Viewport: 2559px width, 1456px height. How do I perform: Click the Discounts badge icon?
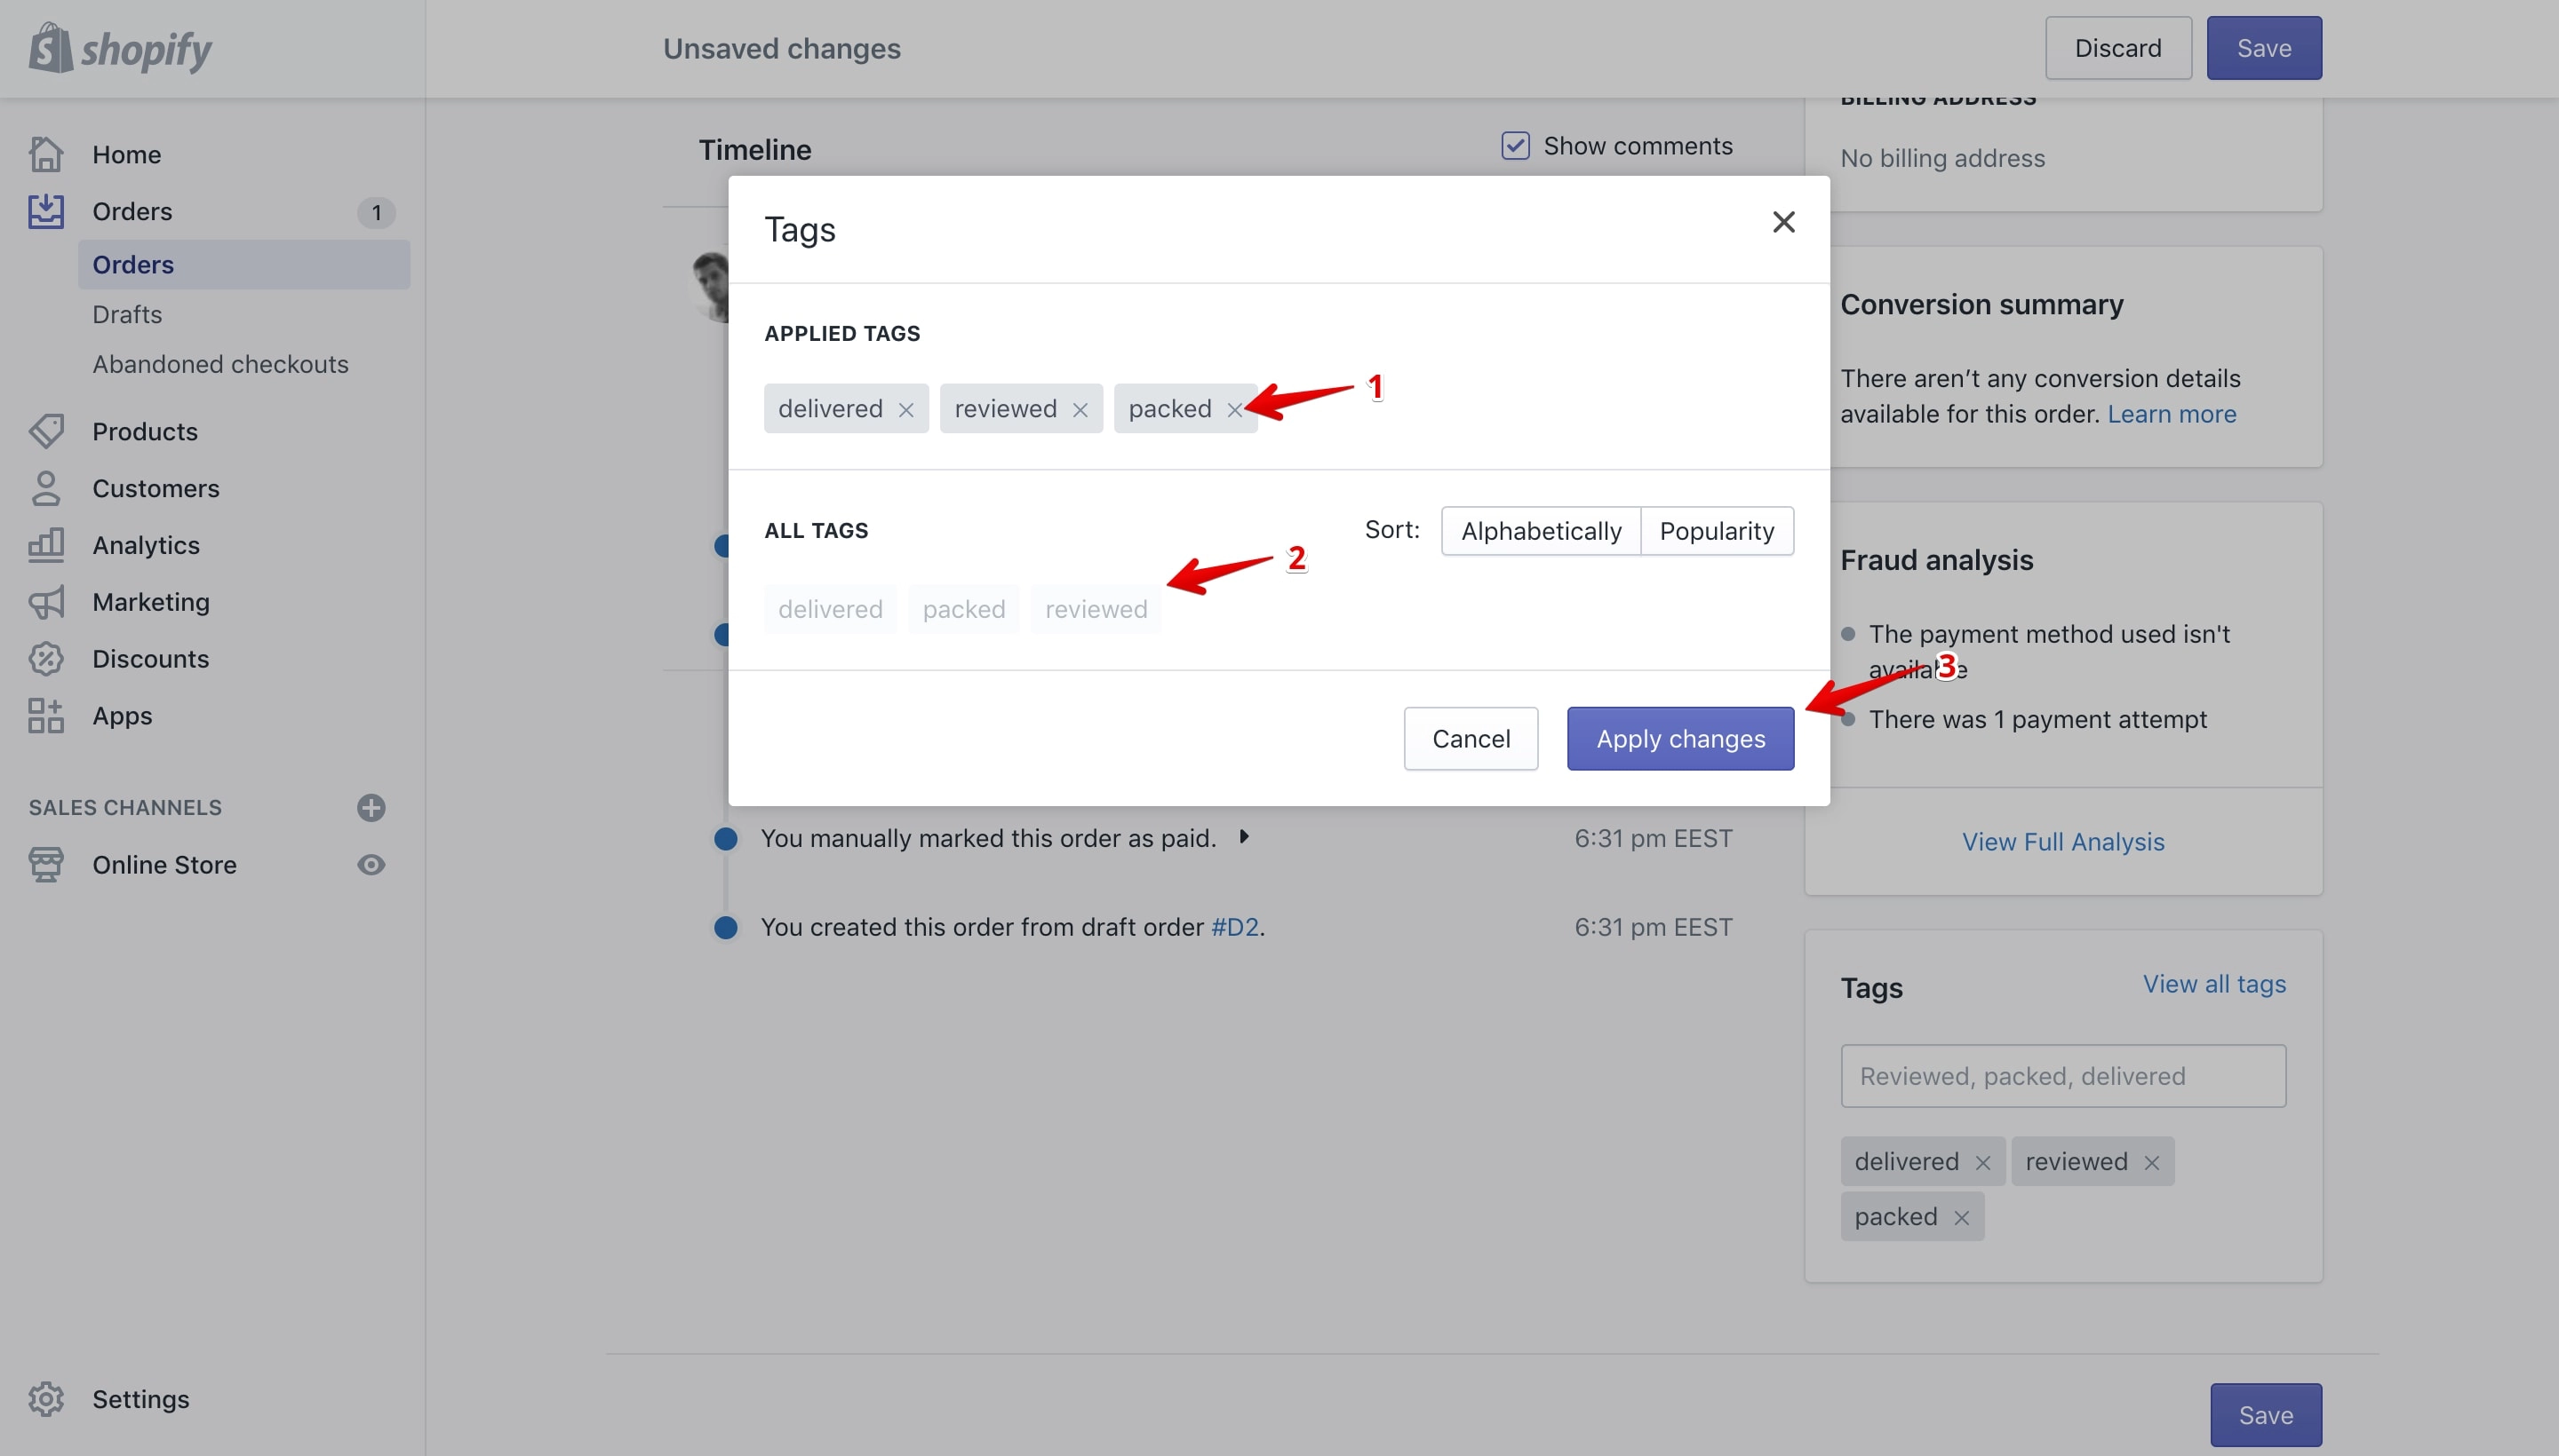click(x=46, y=659)
